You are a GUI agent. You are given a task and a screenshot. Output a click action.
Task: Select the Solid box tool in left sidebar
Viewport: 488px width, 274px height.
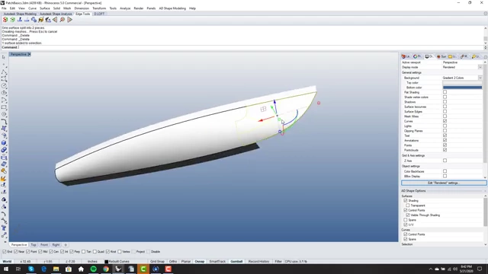[4, 142]
